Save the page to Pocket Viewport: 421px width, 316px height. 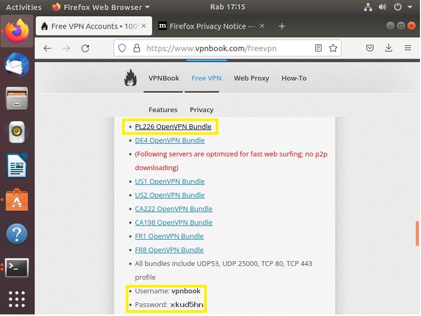pyautogui.click(x=370, y=48)
